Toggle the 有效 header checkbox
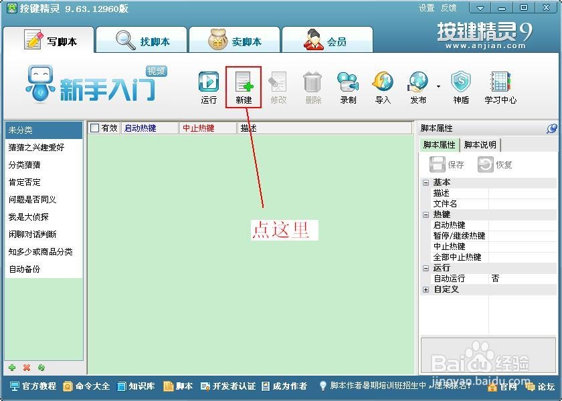562x401 pixels. coord(94,128)
